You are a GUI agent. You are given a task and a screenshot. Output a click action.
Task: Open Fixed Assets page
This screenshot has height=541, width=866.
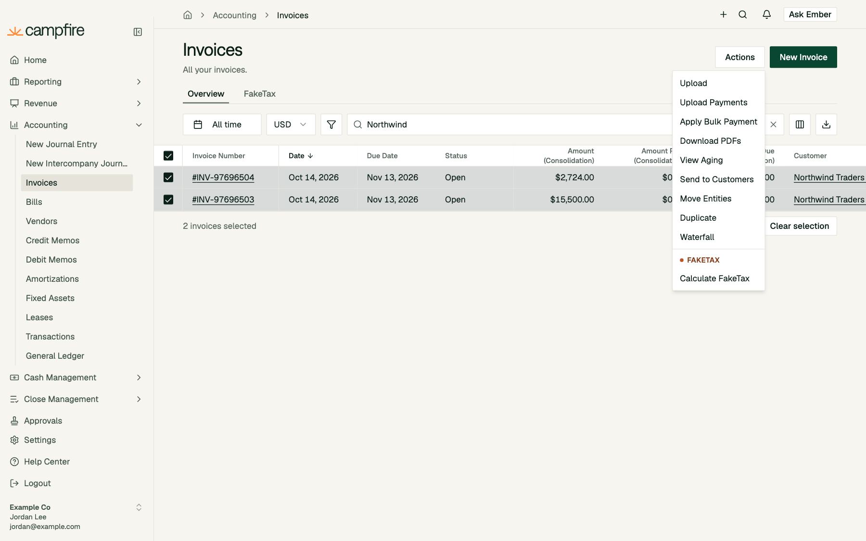77,298
